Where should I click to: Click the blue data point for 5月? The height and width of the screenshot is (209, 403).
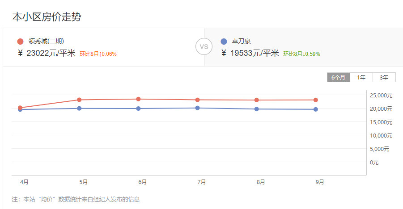point(79,109)
